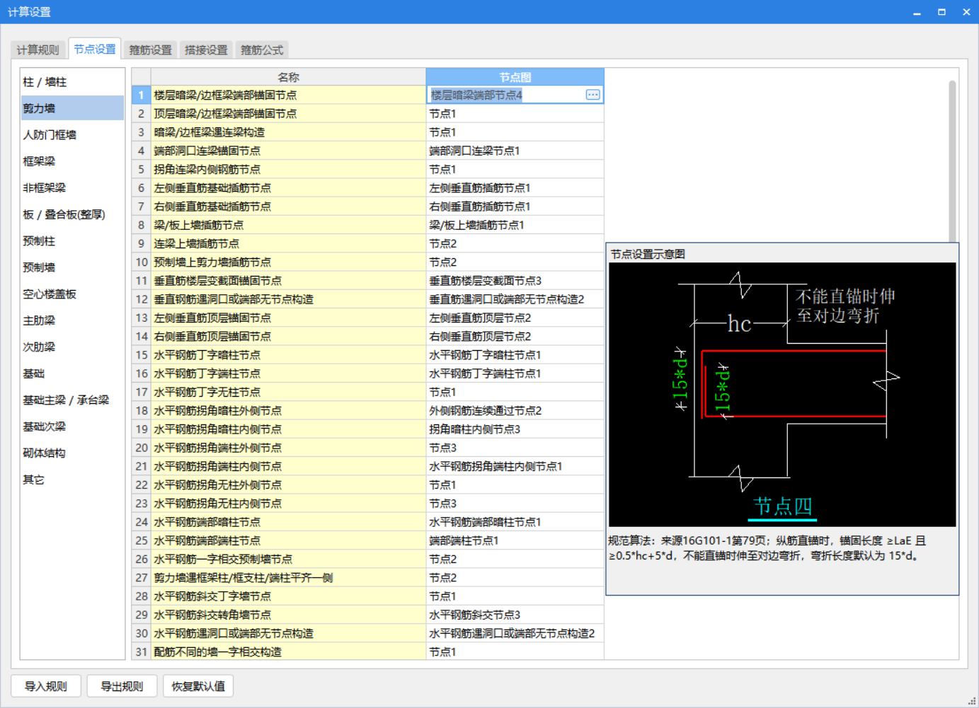Click the 恢复默认值 button
This screenshot has width=979, height=708.
[198, 686]
